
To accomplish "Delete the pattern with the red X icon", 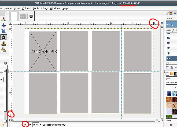I will click(171, 125).
